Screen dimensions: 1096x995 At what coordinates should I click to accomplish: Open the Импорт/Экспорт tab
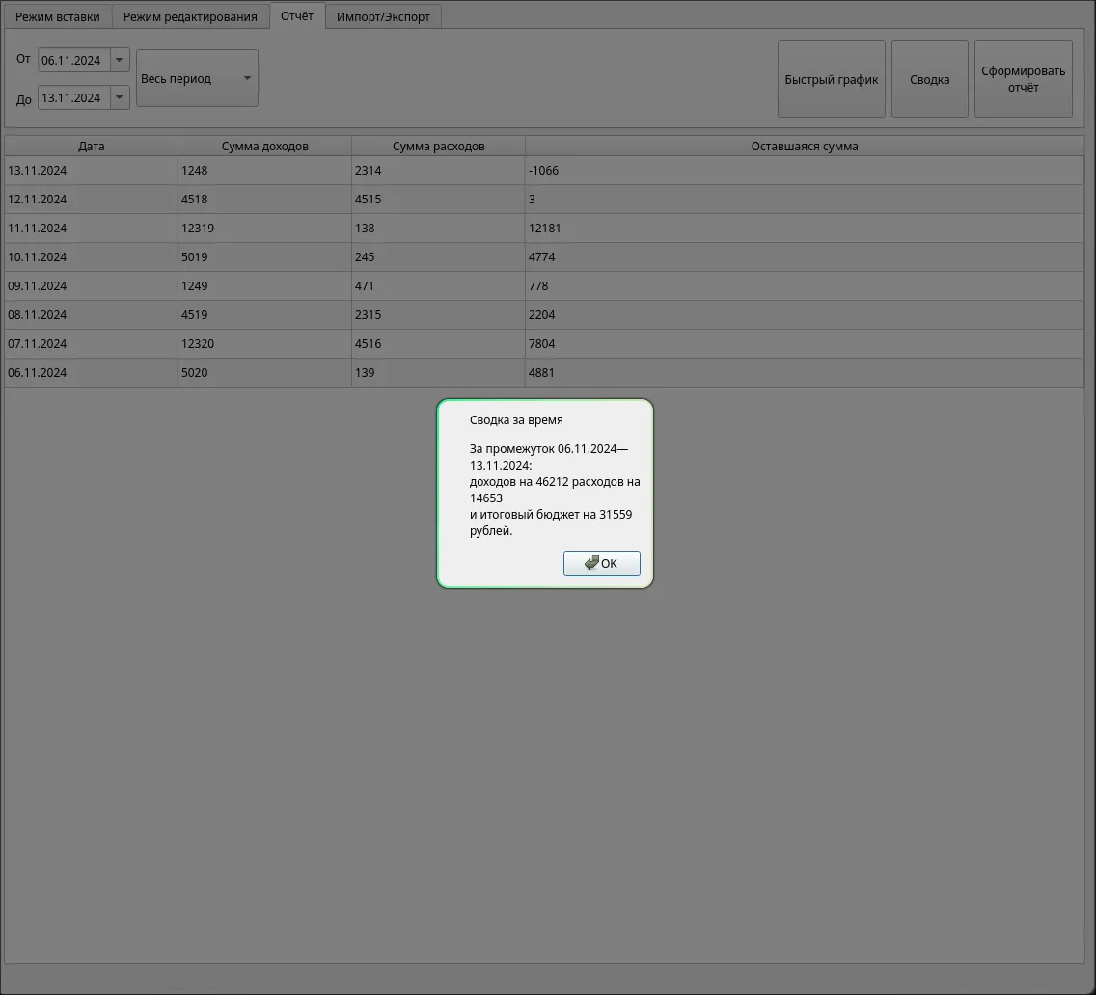point(382,16)
